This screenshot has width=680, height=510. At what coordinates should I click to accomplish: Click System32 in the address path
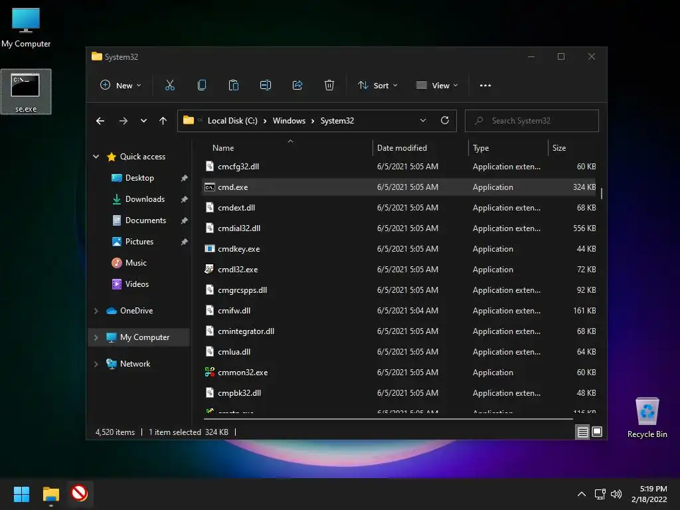tap(337, 121)
